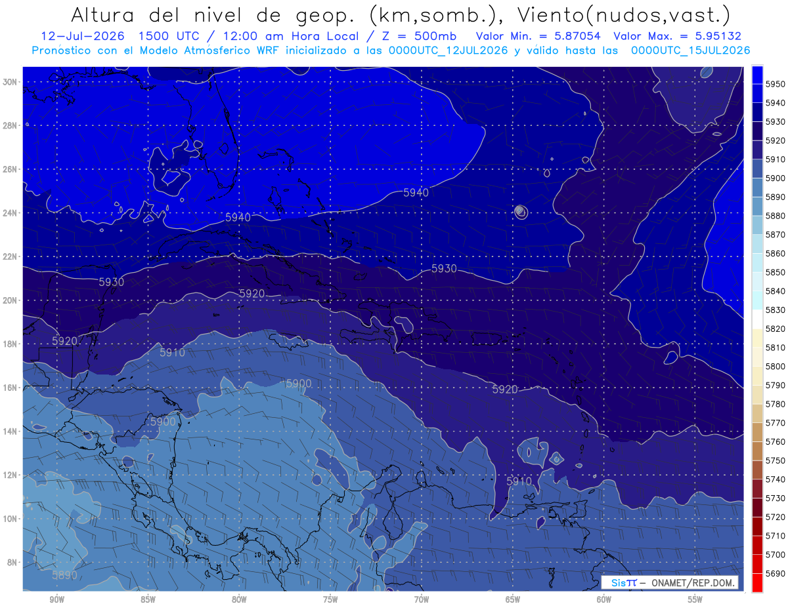
Task: Click the 'SisTT - ONAMET/REP.DOM.' credit box
Action: pos(669,582)
